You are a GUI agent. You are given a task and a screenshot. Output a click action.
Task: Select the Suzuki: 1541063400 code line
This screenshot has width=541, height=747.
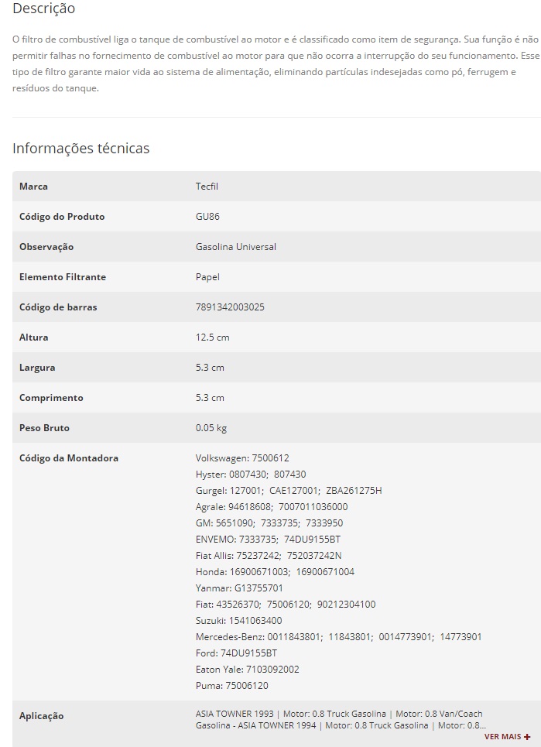pos(238,621)
